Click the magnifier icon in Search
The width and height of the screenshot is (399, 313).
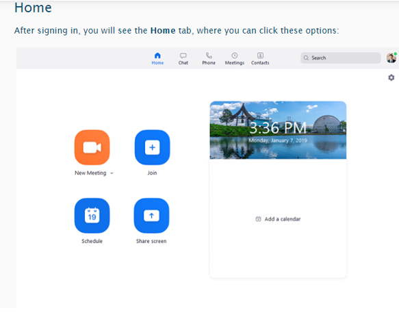(x=306, y=58)
